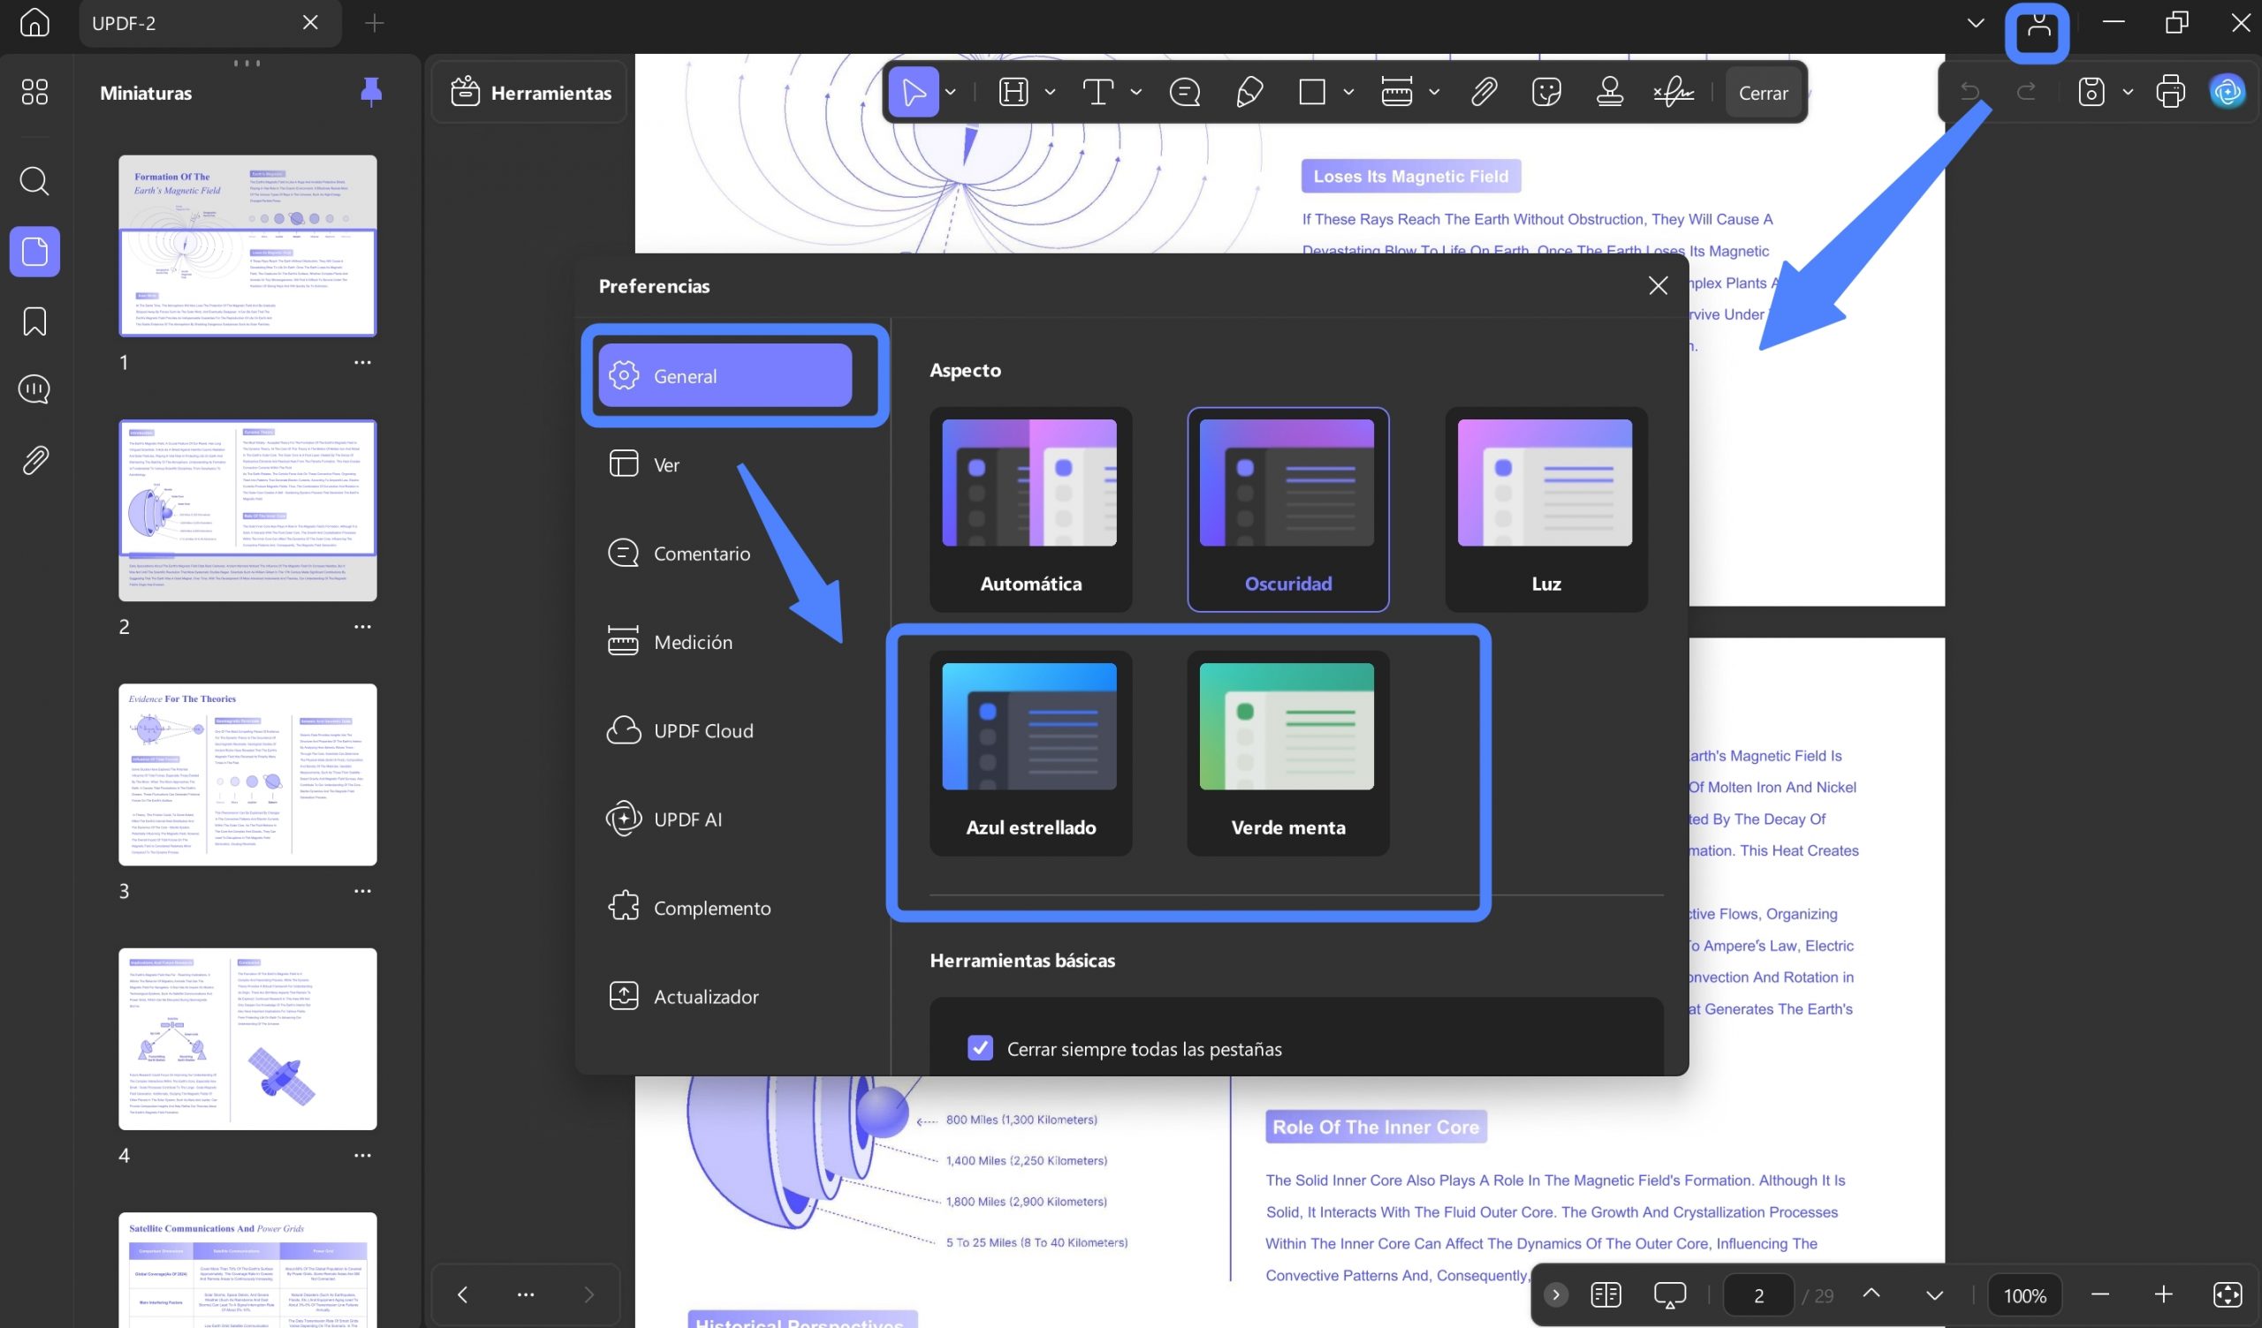Open options menu for thumbnail page 3

click(x=362, y=891)
